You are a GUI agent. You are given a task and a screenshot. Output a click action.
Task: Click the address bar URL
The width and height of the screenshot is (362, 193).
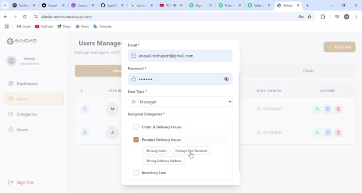pyautogui.click(x=67, y=17)
